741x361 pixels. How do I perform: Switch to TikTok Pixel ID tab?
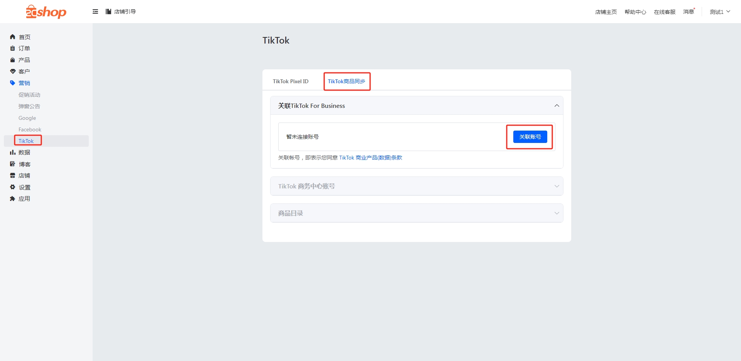(291, 81)
